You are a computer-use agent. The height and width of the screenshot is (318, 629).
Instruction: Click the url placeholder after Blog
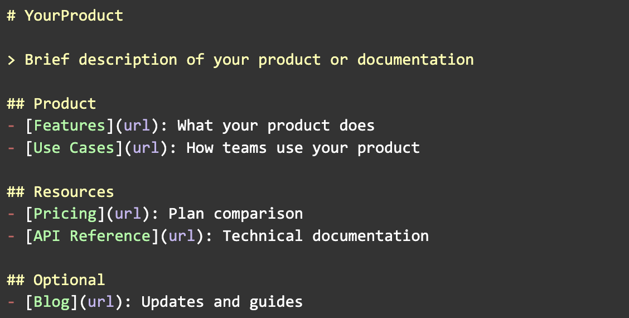101,302
